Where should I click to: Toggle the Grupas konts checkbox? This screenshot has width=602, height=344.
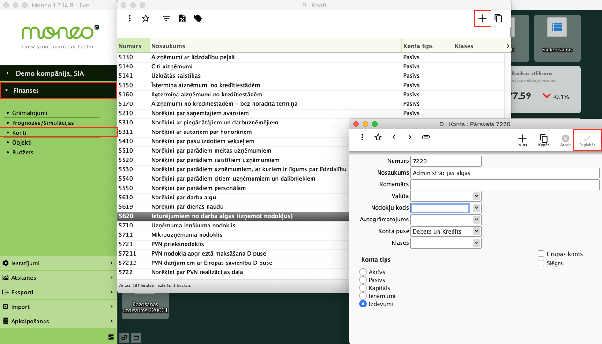pos(541,254)
